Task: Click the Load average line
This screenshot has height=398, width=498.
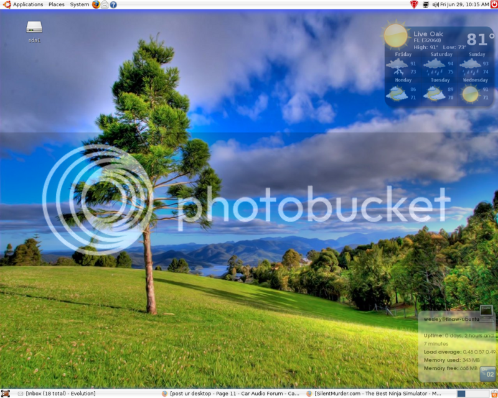Action: (459, 352)
